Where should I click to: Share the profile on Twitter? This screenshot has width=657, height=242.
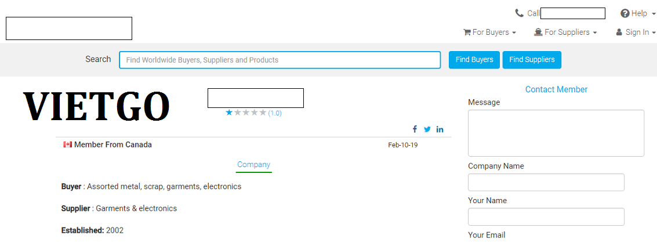[x=427, y=129]
